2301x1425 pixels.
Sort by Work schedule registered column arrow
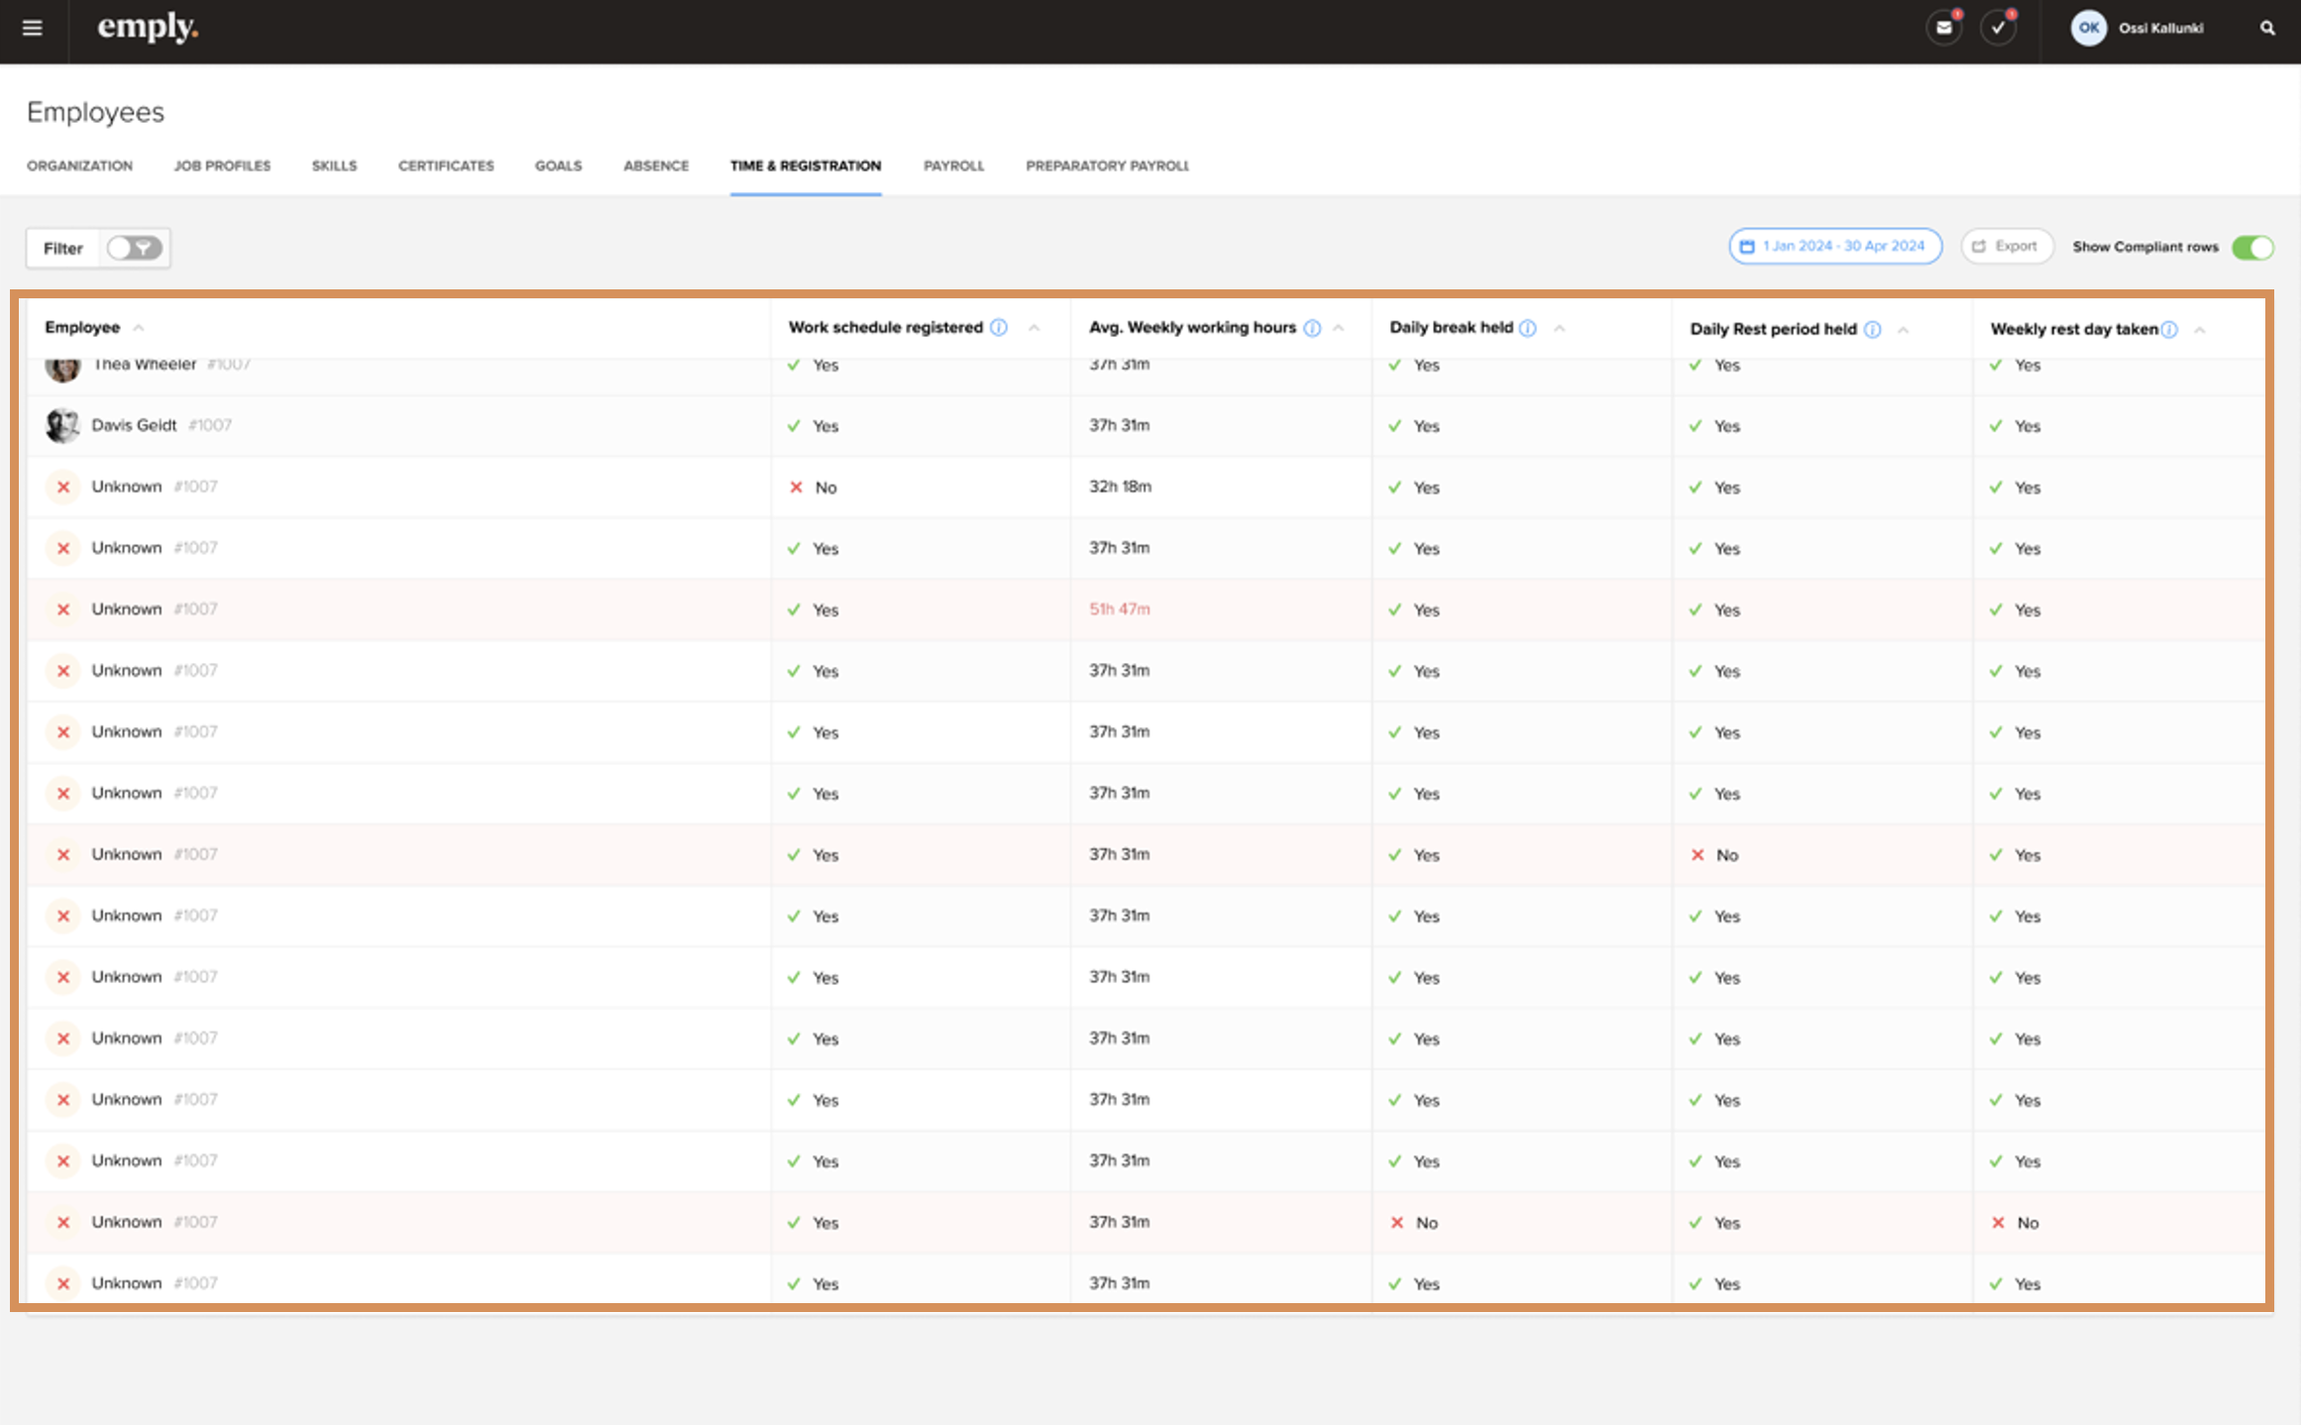pos(1034,328)
